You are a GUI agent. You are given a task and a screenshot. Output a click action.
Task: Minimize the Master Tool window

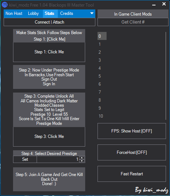point(154,5)
